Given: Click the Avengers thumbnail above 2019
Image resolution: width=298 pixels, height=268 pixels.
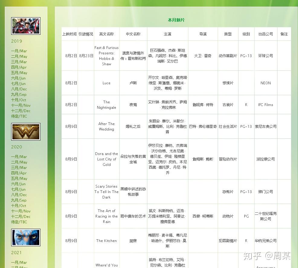Looking at the screenshot, I should 26,26.
